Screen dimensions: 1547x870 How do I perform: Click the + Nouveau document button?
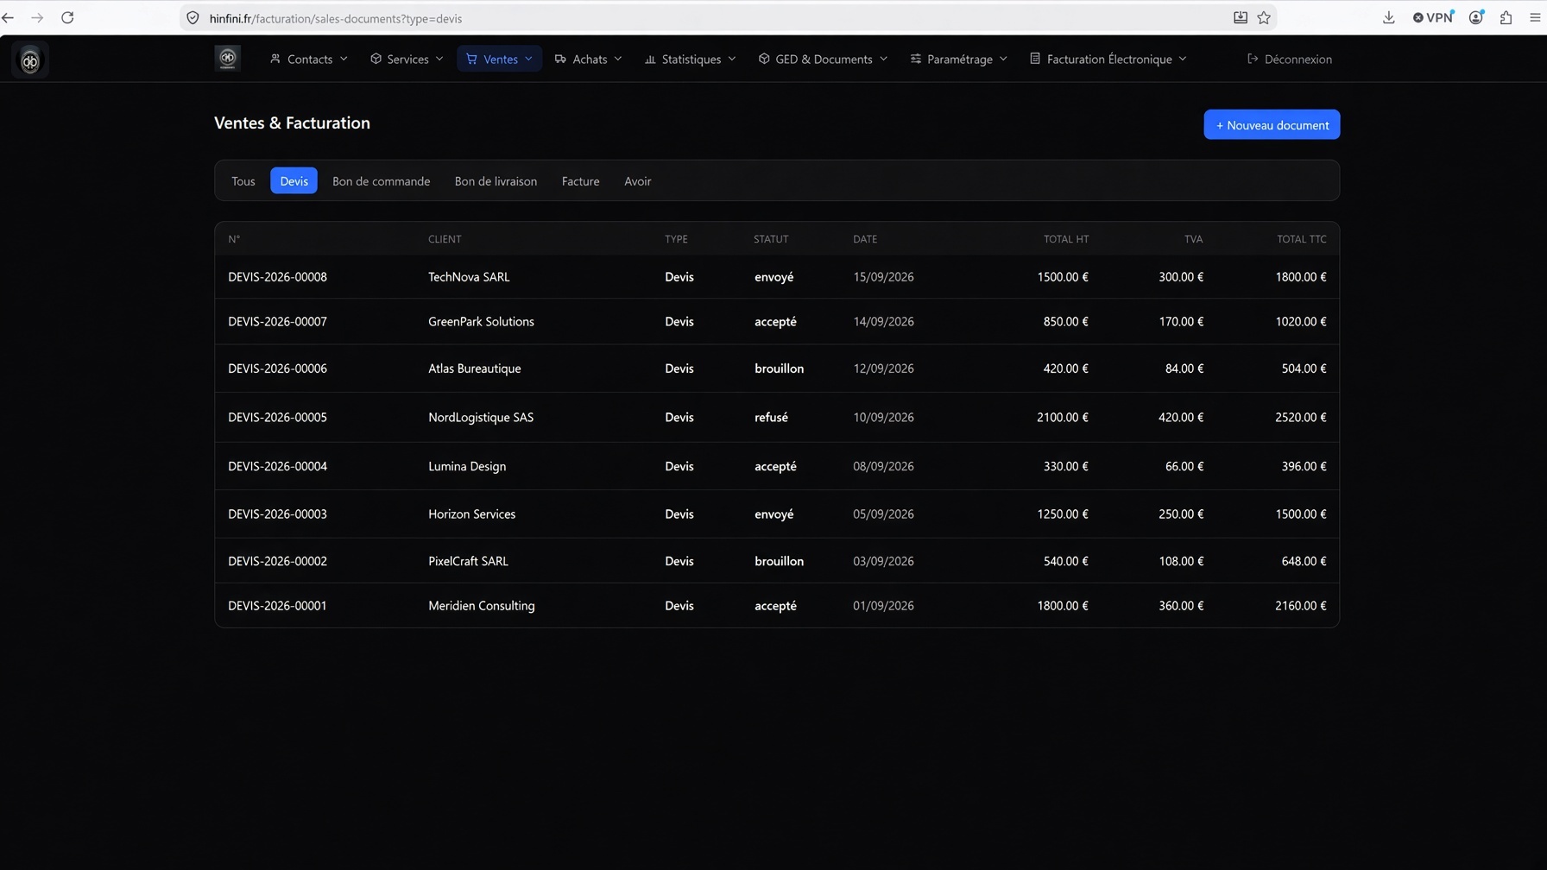tap(1272, 124)
